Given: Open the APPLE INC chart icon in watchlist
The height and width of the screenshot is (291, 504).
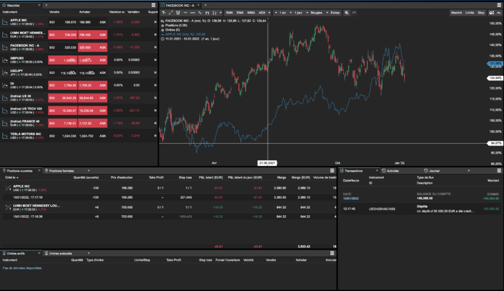Looking at the screenshot, I should (x=5, y=22).
